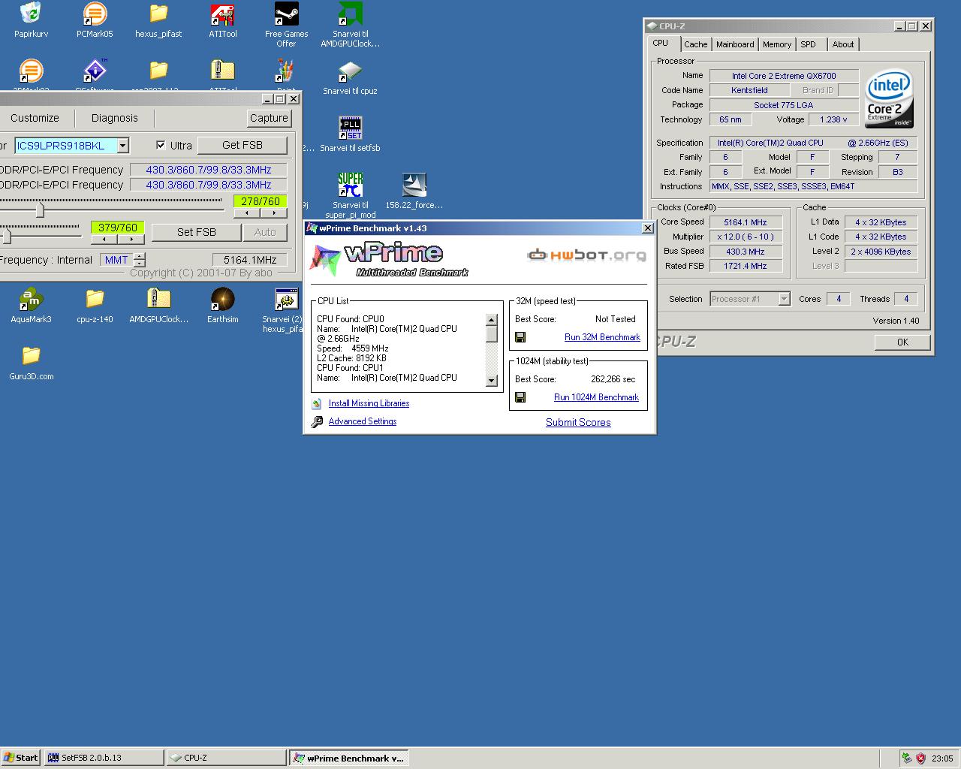Launch the Snarvei til cpuz shortcut
The width and height of the screenshot is (961, 769).
click(x=350, y=72)
